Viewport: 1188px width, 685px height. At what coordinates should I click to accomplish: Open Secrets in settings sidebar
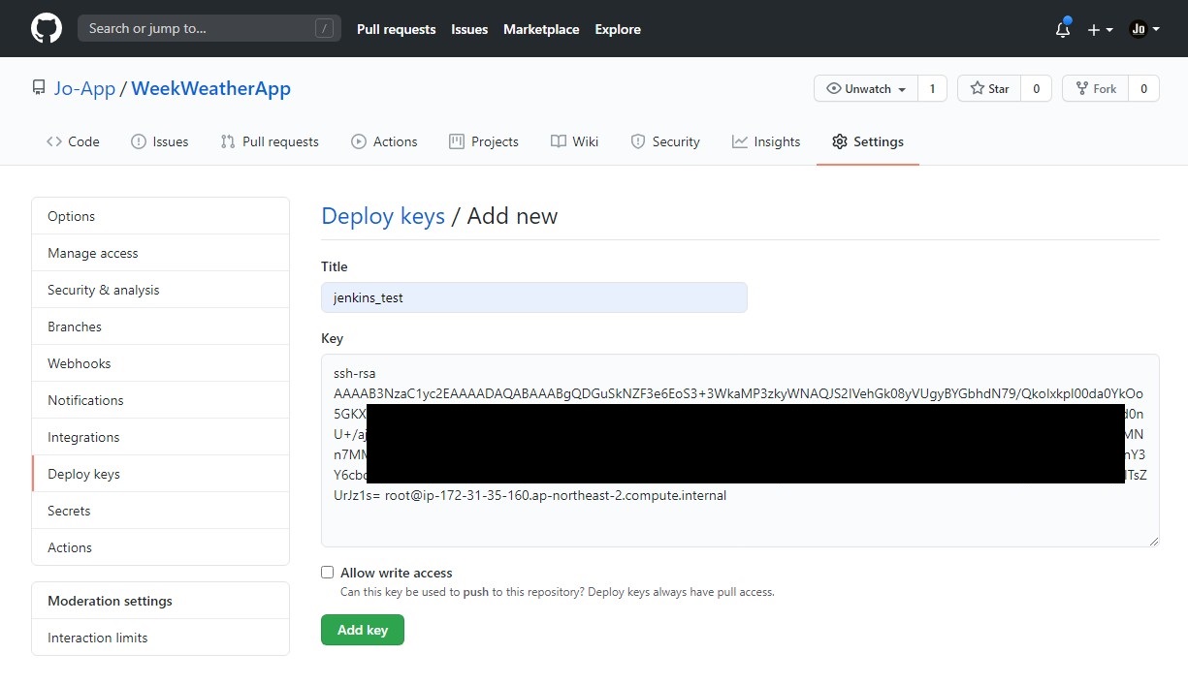pyautogui.click(x=161, y=511)
